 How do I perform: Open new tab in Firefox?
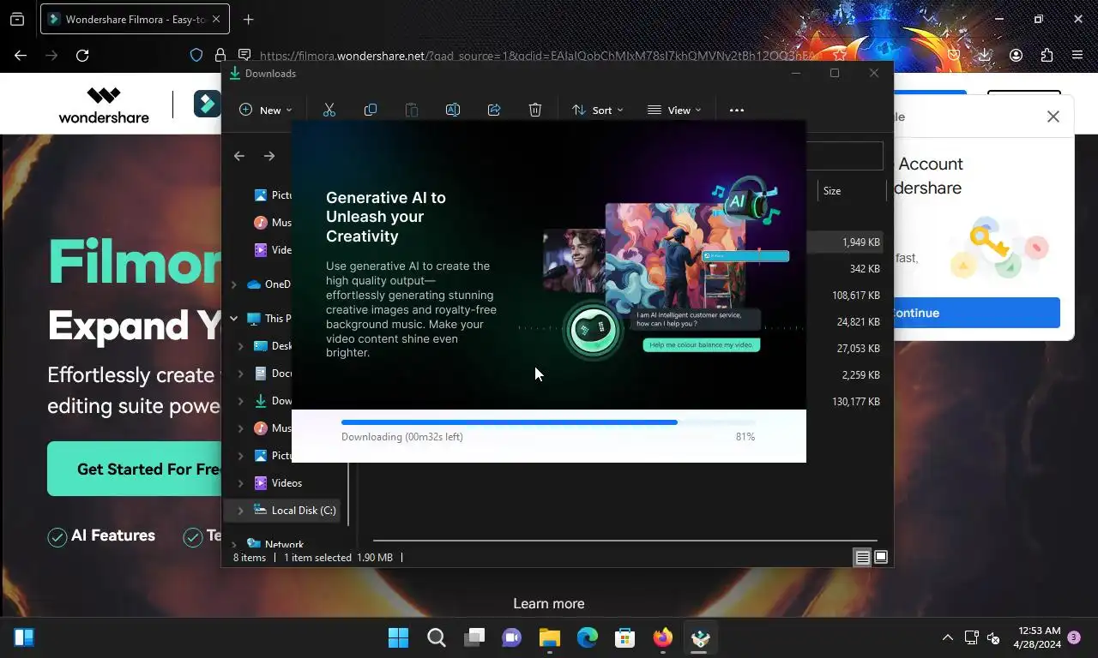pos(248,19)
